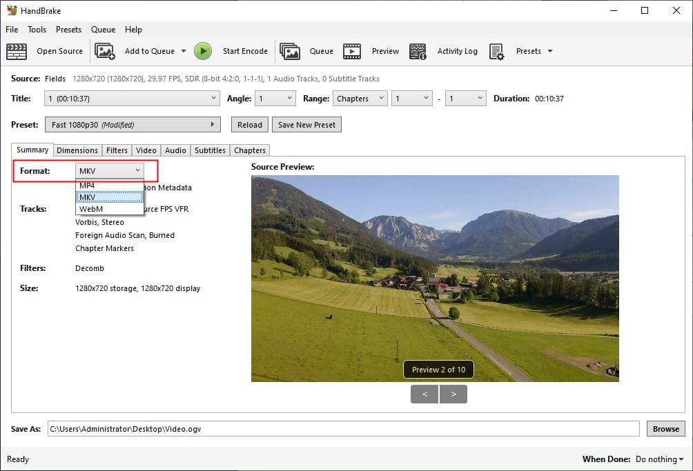Open the Angle dropdown
Image resolution: width=693 pixels, height=471 pixels.
tap(275, 99)
